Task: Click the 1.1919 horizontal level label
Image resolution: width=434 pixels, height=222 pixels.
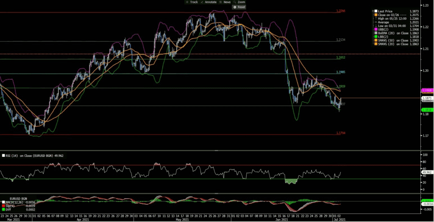Action: pyautogui.click(x=340, y=86)
